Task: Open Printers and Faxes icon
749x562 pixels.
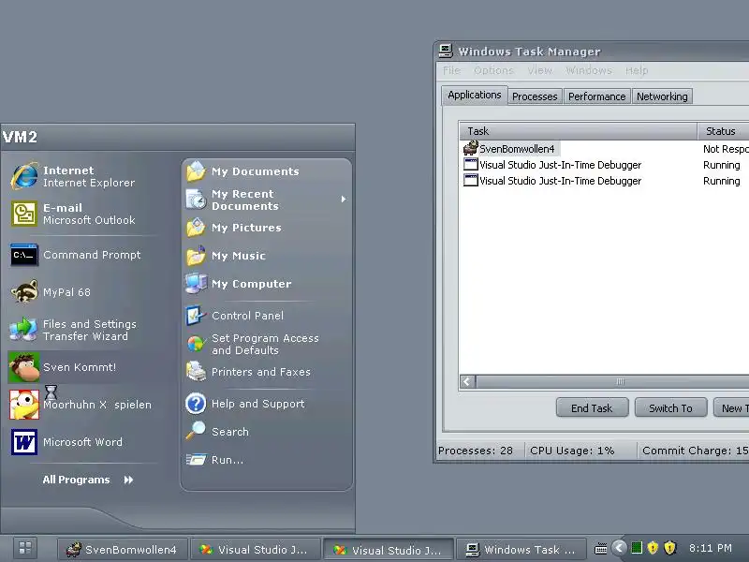Action: coord(196,371)
